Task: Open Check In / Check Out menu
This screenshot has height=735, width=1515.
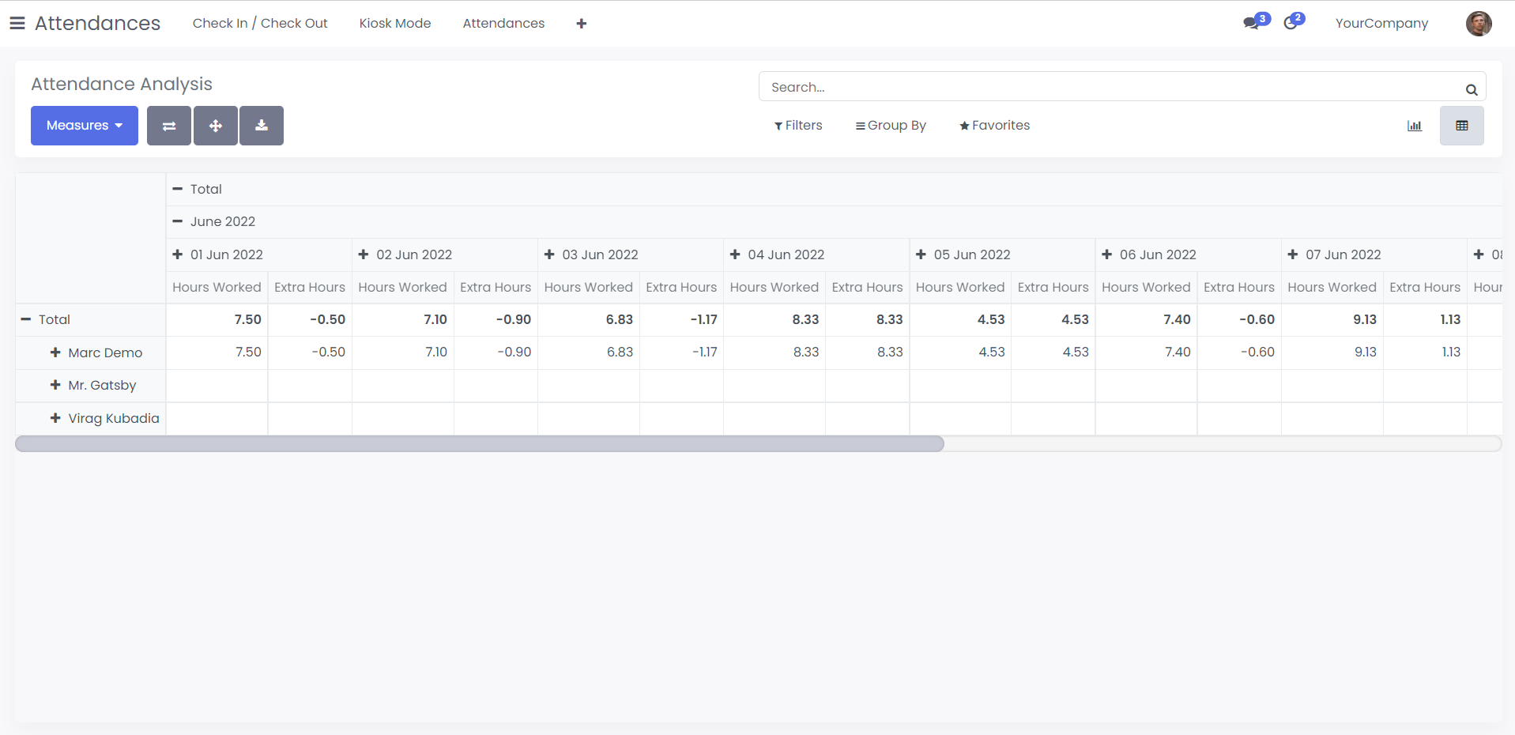Action: click(x=260, y=23)
